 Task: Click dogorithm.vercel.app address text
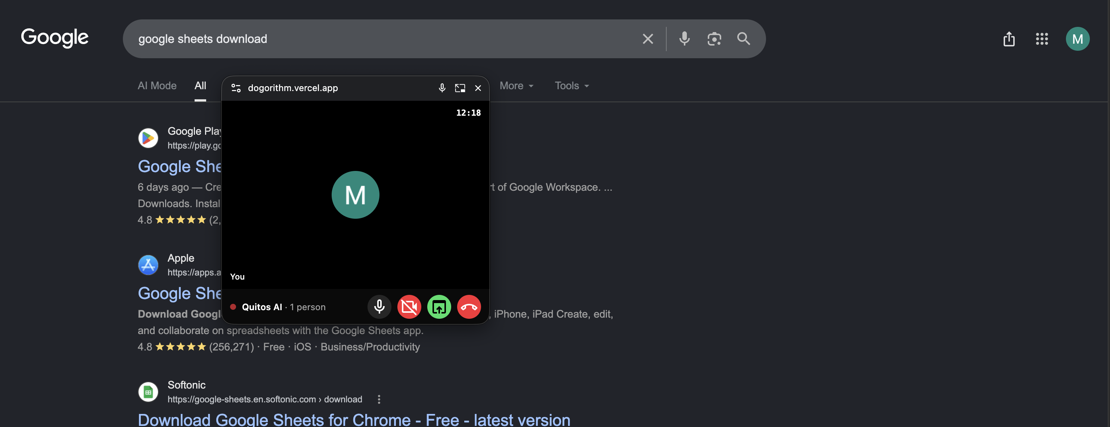coord(292,88)
